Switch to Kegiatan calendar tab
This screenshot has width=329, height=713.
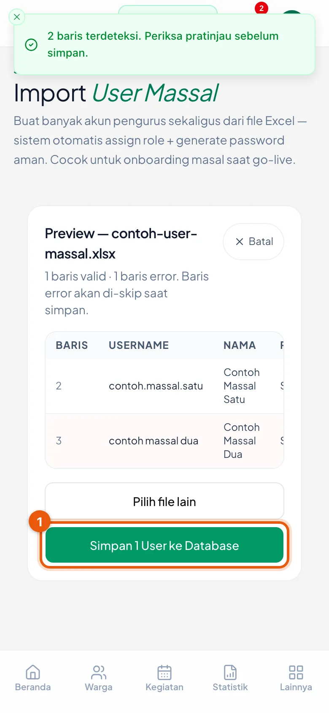tap(164, 678)
